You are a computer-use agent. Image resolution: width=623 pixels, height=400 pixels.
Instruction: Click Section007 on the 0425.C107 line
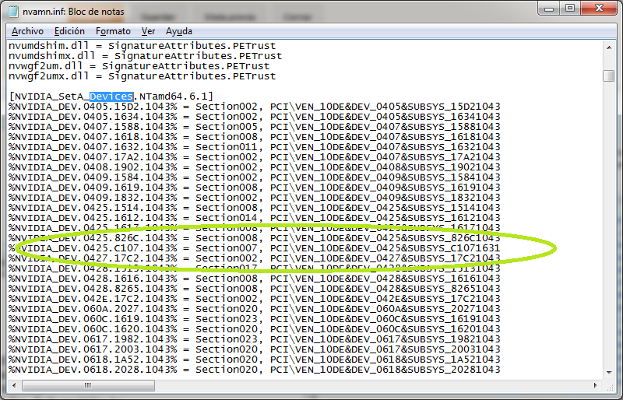227,248
